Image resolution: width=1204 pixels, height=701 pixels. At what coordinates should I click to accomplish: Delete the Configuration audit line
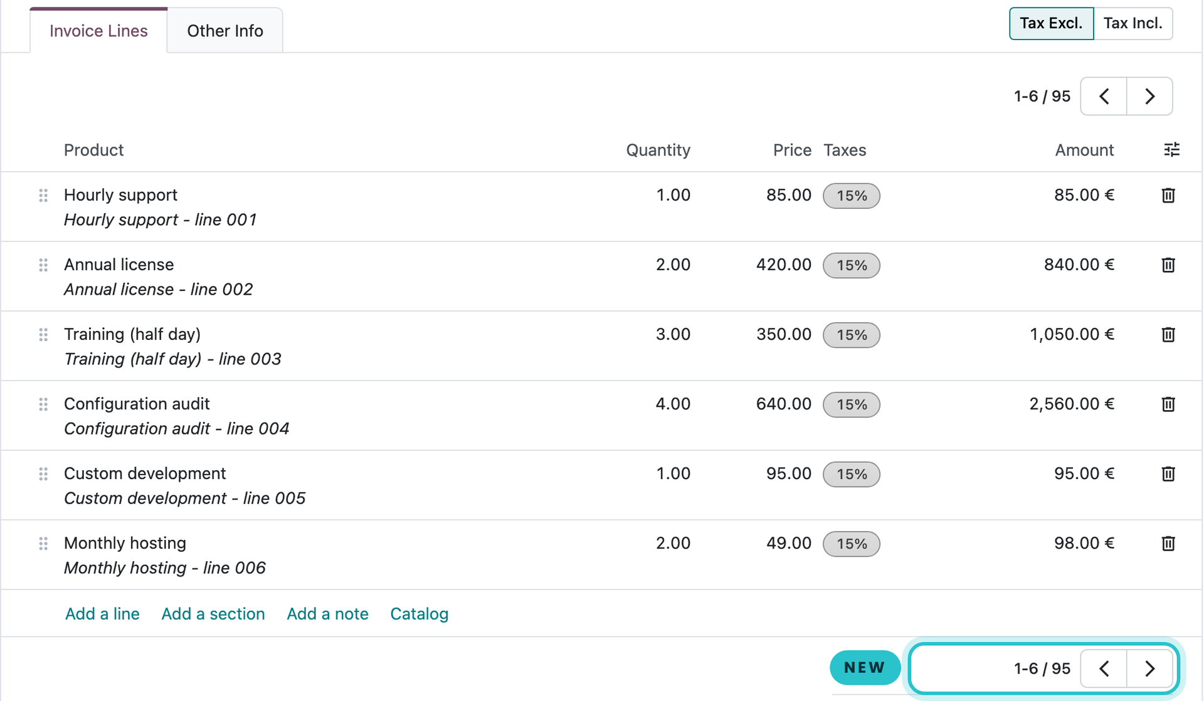(1168, 404)
